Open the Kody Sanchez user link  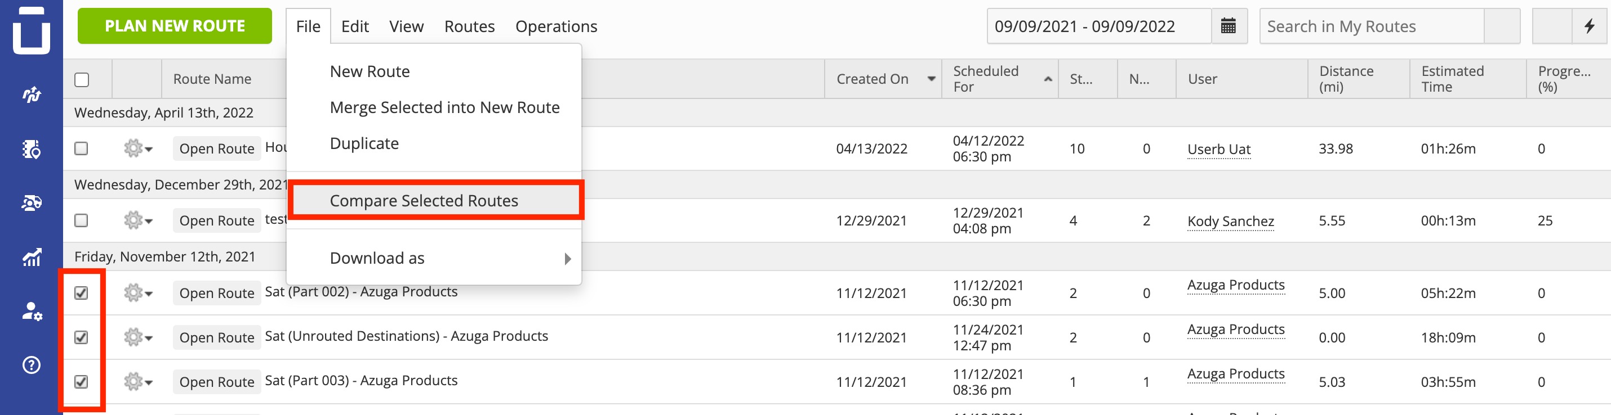click(1230, 221)
